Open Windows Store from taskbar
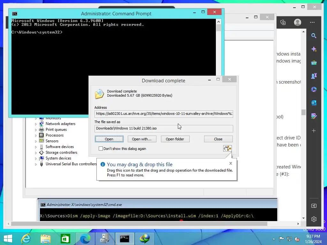Viewport: 327px width, 245px height. 65,239
